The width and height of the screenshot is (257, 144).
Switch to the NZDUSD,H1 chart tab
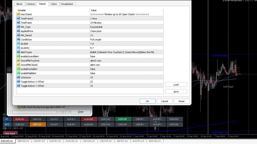click(x=155, y=141)
